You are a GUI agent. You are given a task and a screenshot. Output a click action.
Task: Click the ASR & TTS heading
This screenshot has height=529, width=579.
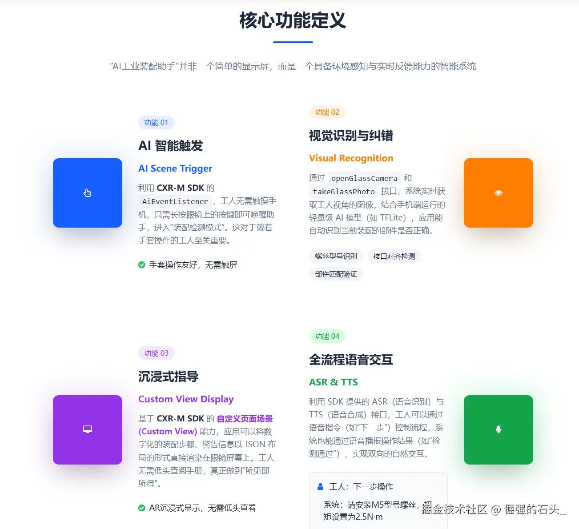(x=334, y=382)
